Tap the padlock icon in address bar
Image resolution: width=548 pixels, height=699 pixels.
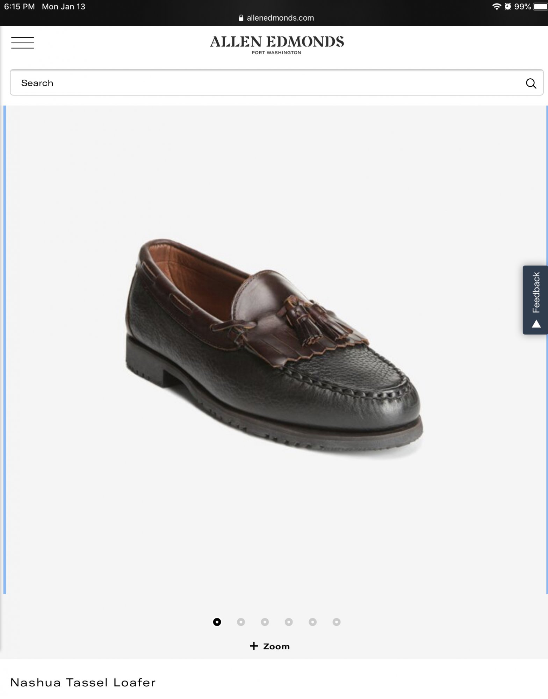(x=241, y=18)
